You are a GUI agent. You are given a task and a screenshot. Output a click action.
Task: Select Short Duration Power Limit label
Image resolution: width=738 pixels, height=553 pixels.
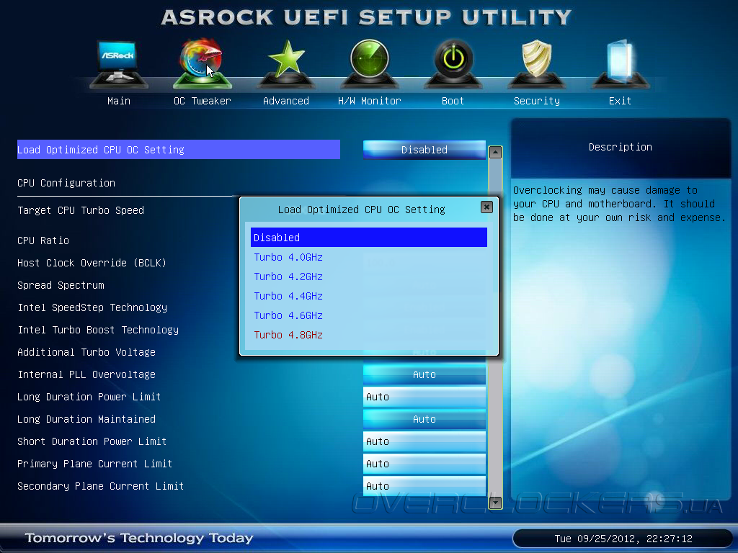point(92,441)
